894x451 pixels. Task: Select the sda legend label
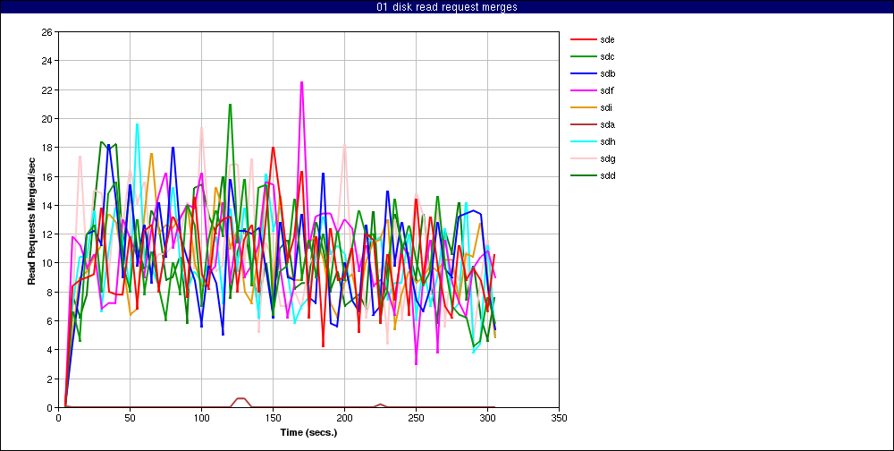point(607,124)
